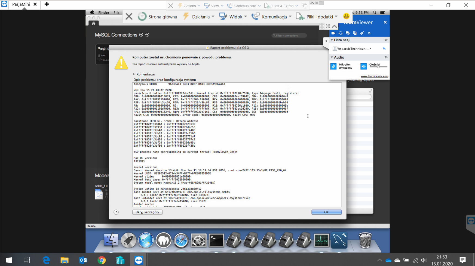Open the Plik menu on the Mac menu bar
The width and height of the screenshot is (475, 266).
coord(116,13)
